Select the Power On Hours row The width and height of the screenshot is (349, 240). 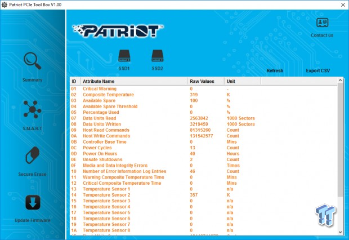(204, 154)
